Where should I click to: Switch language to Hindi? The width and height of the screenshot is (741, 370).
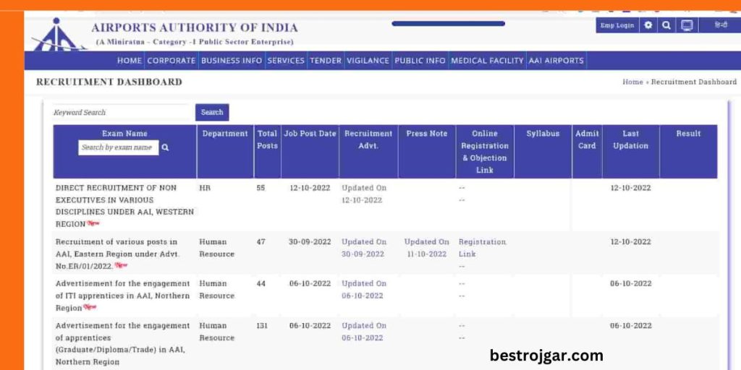[x=721, y=25]
